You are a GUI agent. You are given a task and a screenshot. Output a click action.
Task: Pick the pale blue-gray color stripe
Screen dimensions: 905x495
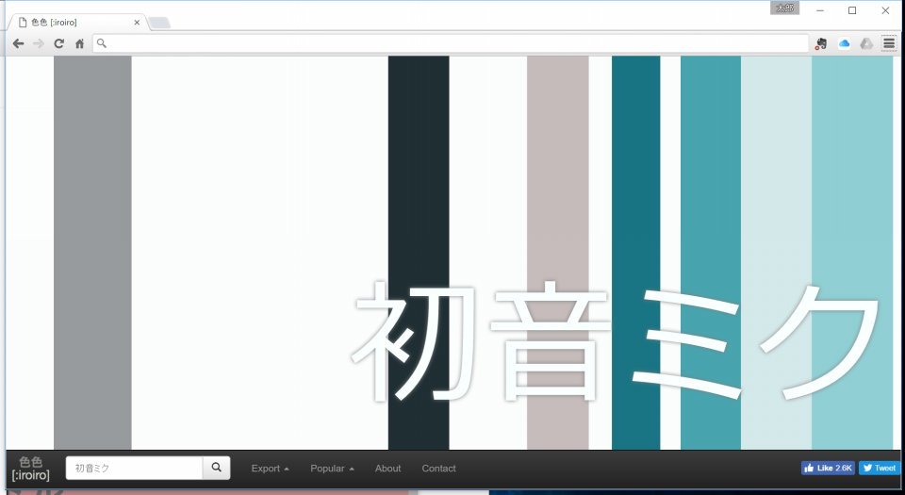pyautogui.click(x=776, y=253)
